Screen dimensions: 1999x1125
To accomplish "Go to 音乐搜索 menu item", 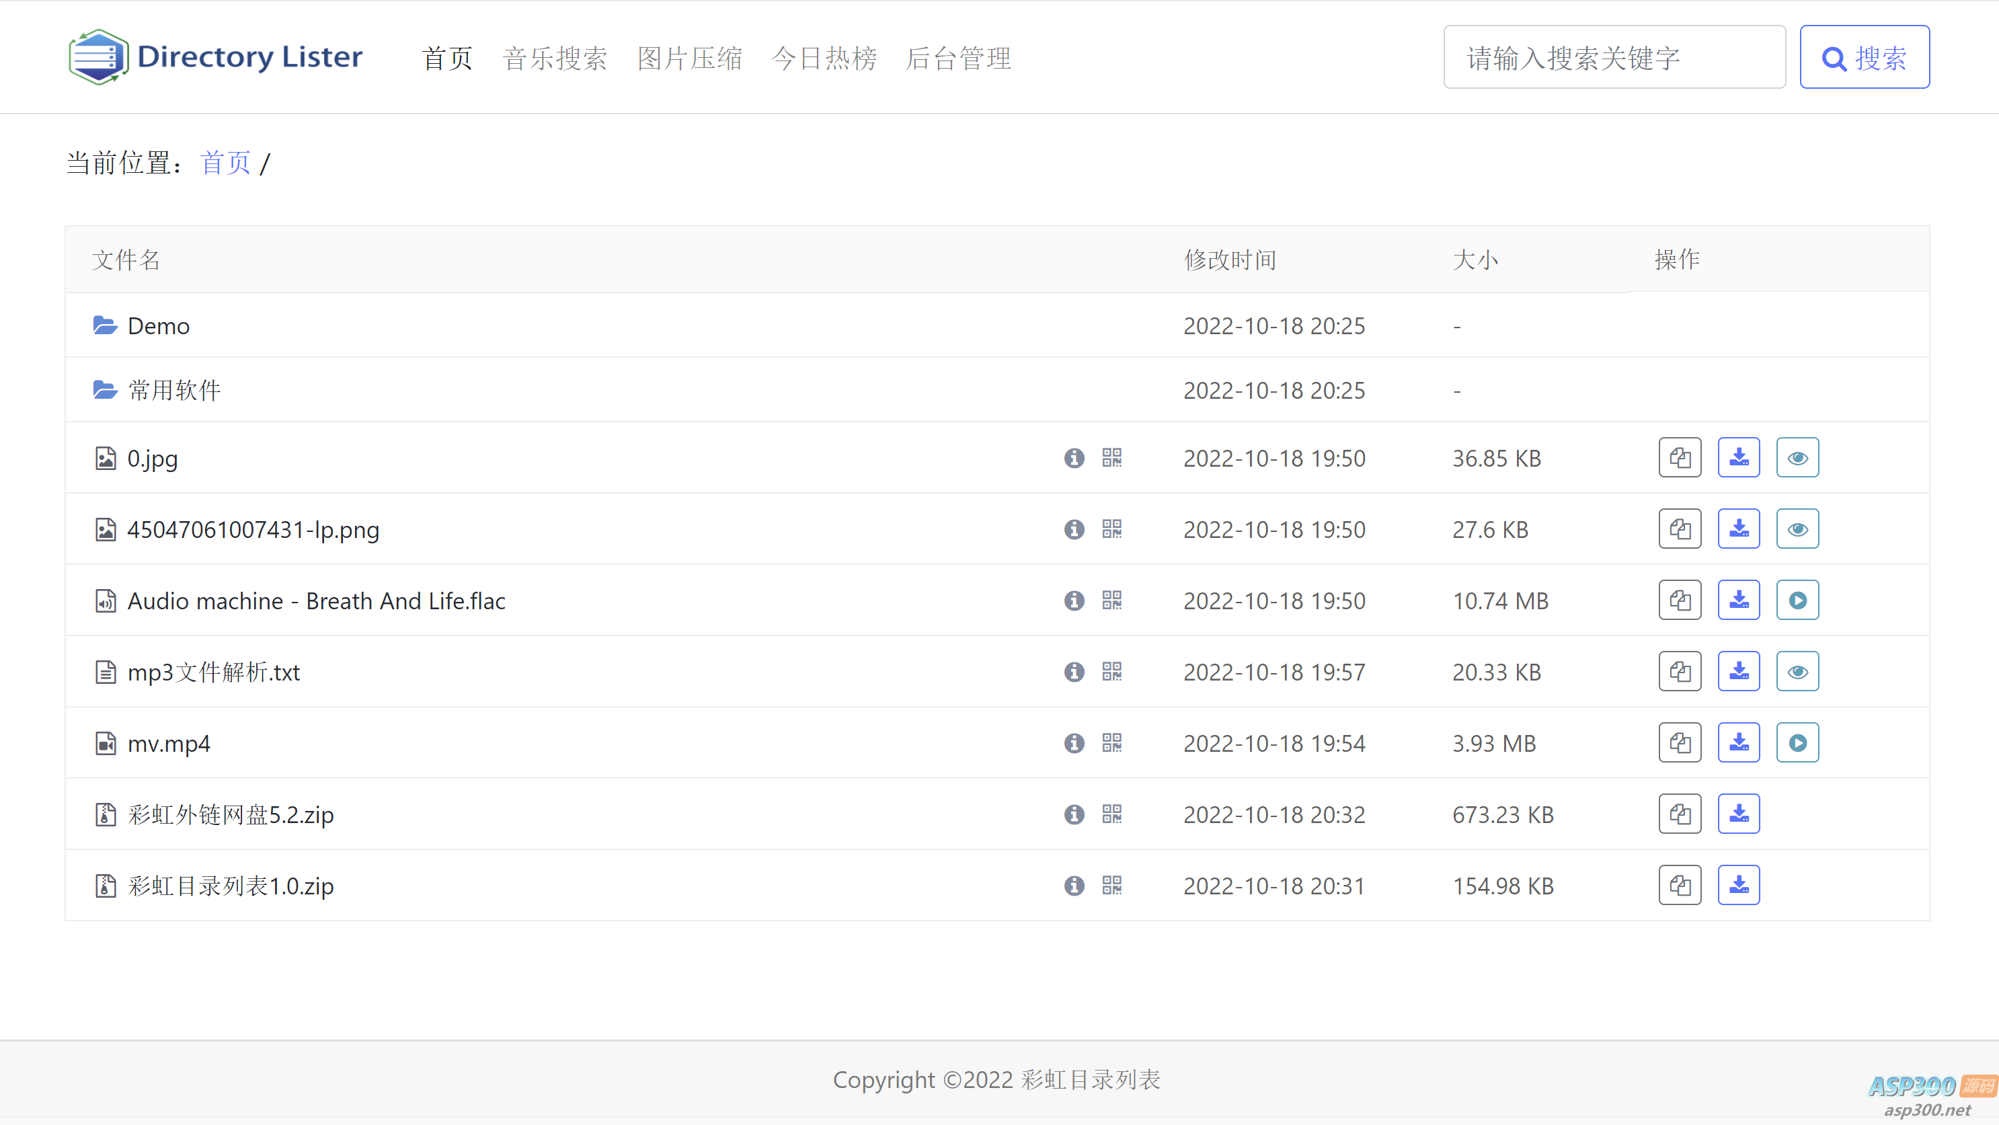I will [x=555, y=59].
